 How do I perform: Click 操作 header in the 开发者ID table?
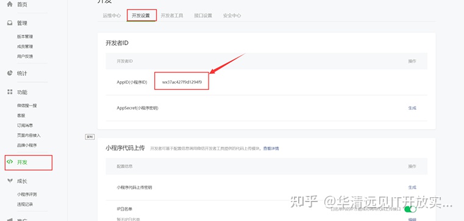412,61
